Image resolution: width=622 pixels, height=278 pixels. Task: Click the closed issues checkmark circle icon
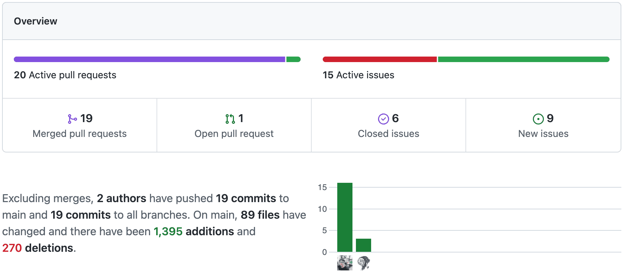coord(383,119)
